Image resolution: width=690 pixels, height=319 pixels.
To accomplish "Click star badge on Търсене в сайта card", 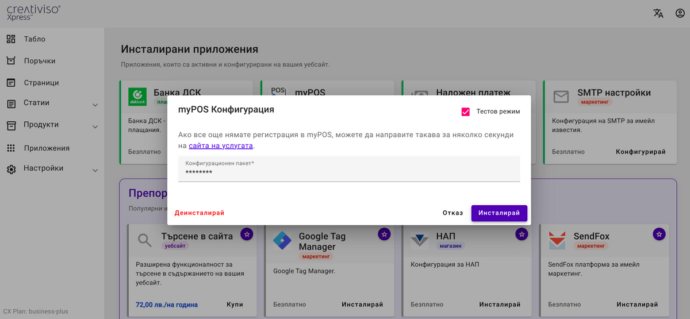I will tap(247, 234).
